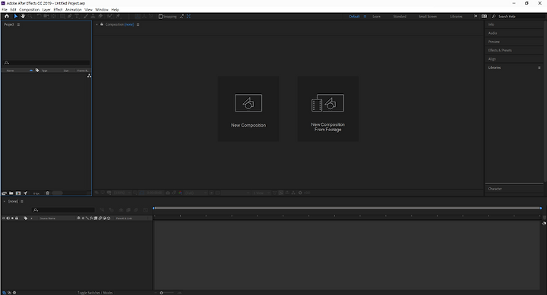Switch to the Learn workspace
The height and width of the screenshot is (295, 547).
click(x=376, y=17)
